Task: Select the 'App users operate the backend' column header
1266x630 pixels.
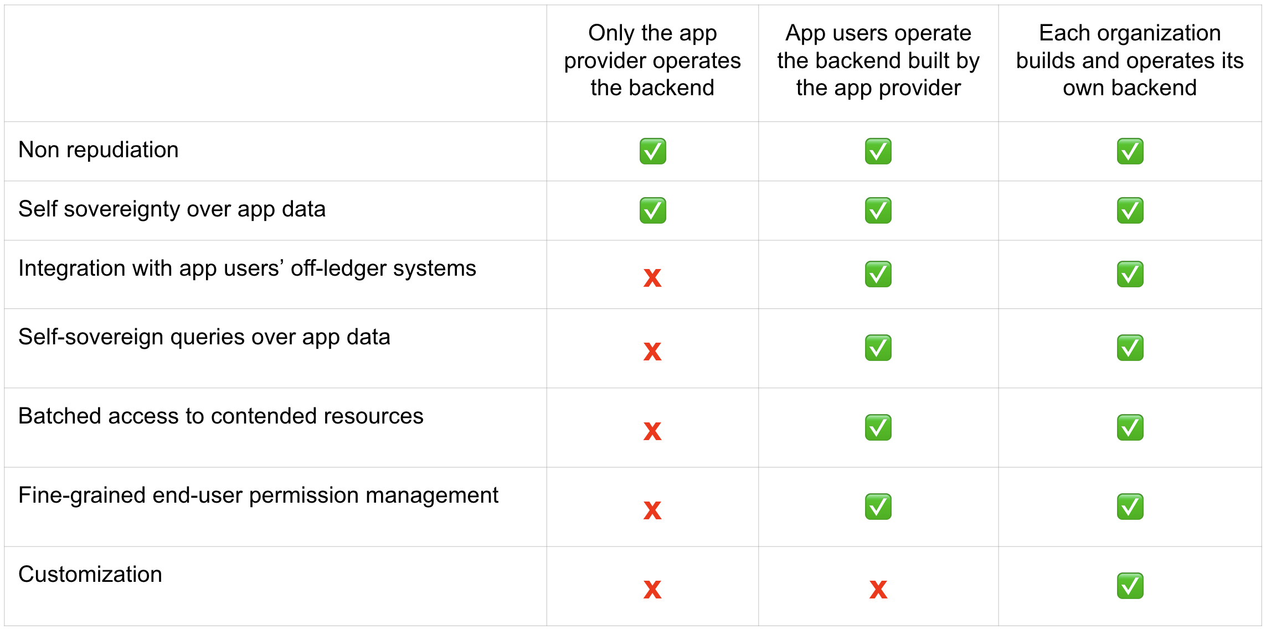Action: pyautogui.click(x=878, y=60)
